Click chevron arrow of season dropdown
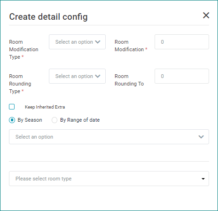The width and height of the screenshot is (218, 211). pos(201,137)
